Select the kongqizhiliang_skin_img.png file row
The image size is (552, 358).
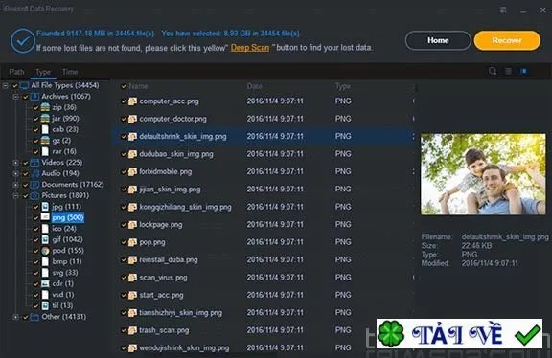pyautogui.click(x=263, y=207)
